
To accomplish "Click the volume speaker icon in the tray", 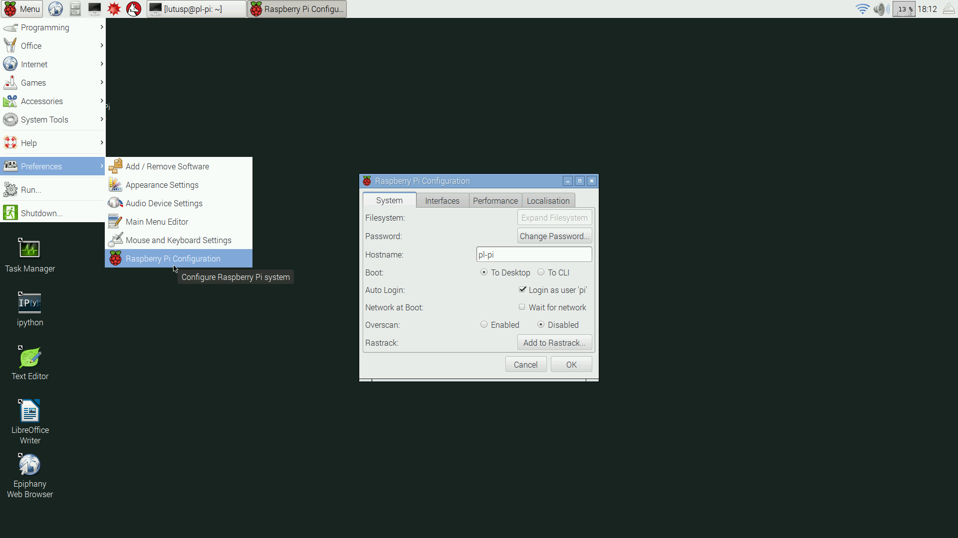I will 881,9.
